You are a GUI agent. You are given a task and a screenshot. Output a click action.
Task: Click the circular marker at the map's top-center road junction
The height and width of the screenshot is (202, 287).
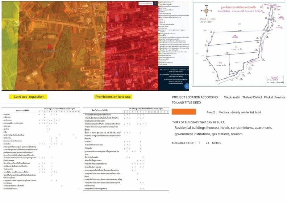(89, 20)
